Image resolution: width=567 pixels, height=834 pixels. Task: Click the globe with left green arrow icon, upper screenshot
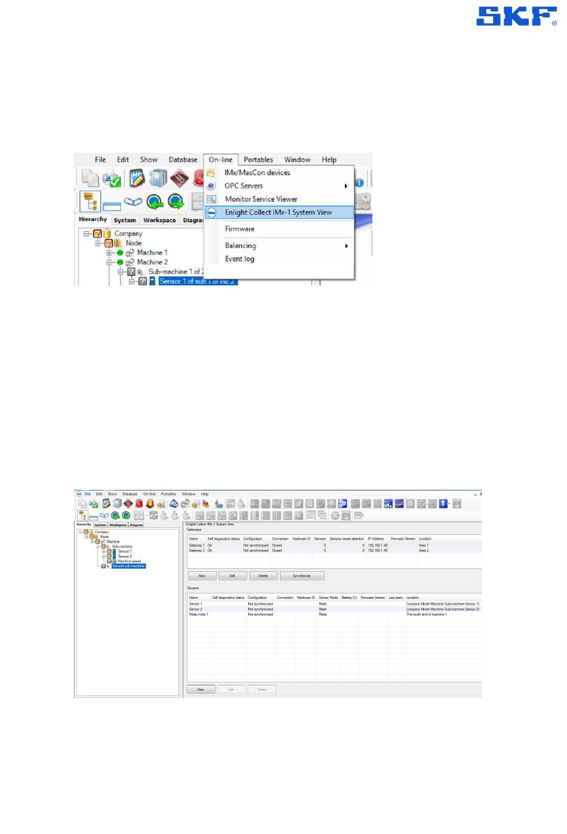(x=155, y=202)
